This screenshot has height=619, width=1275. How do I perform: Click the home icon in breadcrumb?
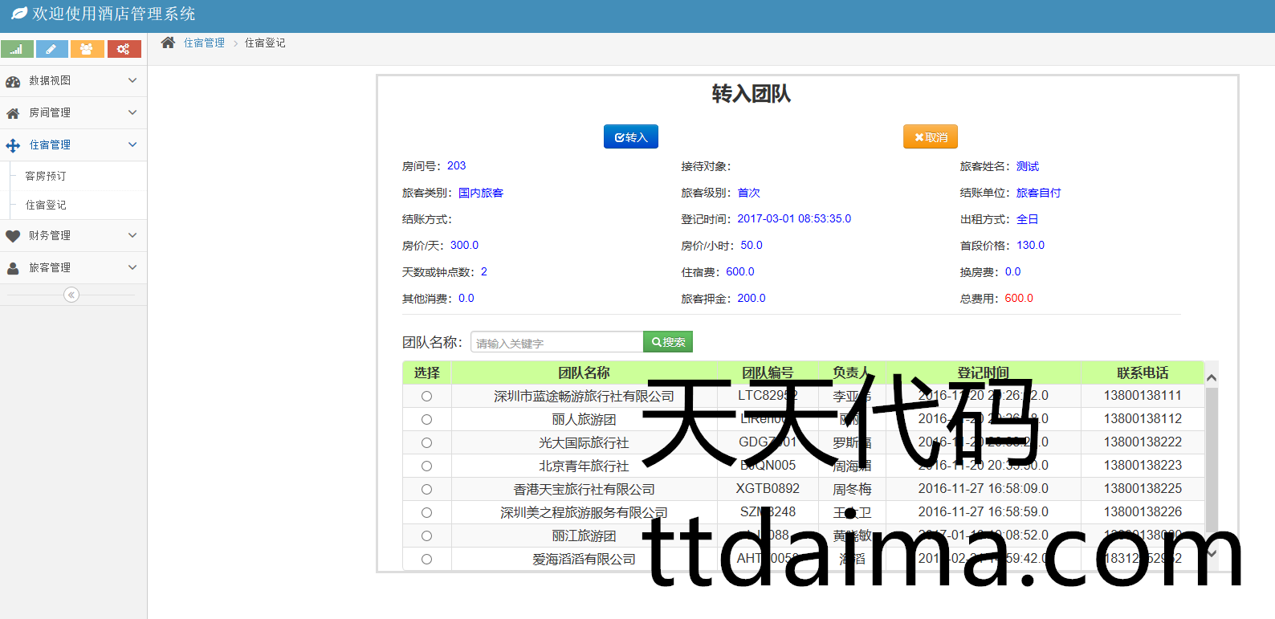point(168,43)
